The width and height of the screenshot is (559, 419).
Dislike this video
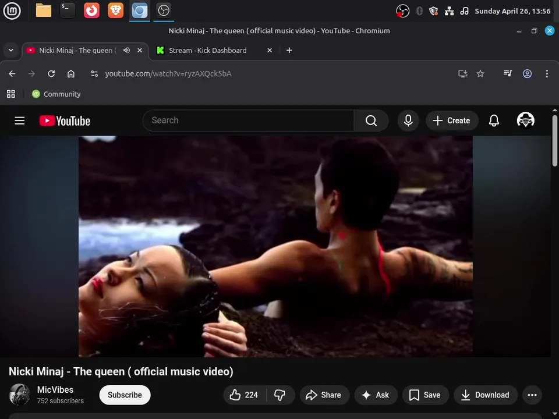click(280, 395)
